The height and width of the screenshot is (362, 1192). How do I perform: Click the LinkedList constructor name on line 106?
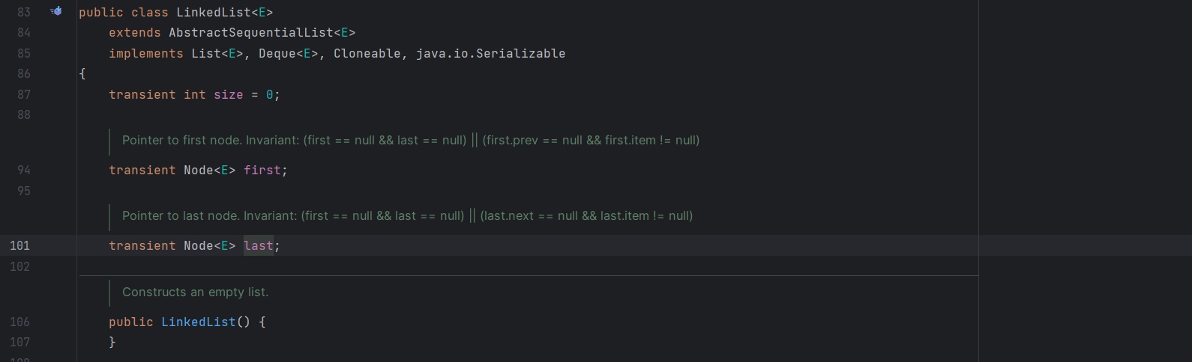tap(198, 322)
